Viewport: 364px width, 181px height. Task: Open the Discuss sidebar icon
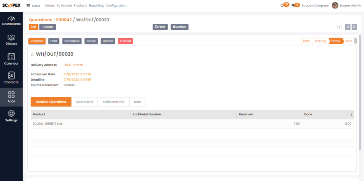pos(11,40)
